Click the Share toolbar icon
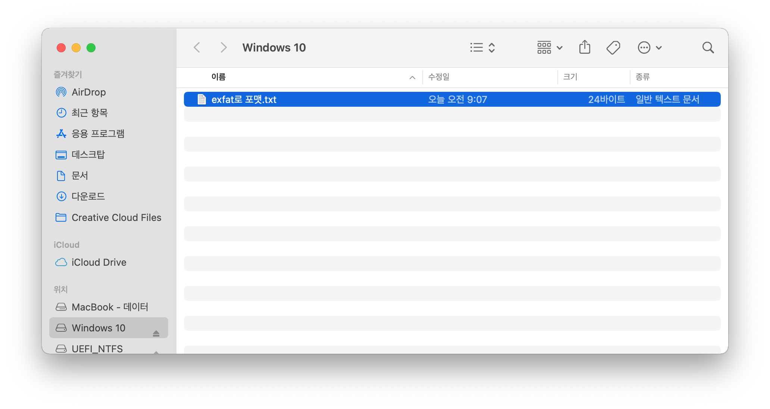Screen dimensions: 770x409 [x=585, y=47]
